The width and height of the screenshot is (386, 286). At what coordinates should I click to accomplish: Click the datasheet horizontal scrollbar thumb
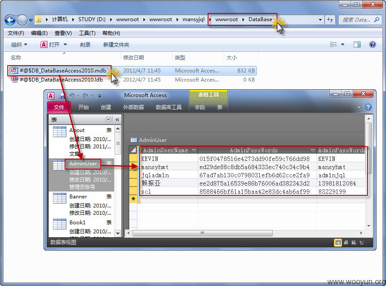202,233
